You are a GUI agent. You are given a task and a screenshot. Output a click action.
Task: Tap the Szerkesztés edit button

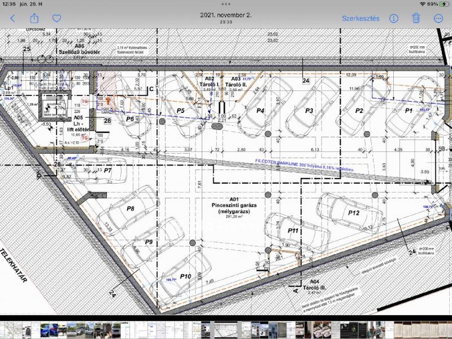point(360,19)
